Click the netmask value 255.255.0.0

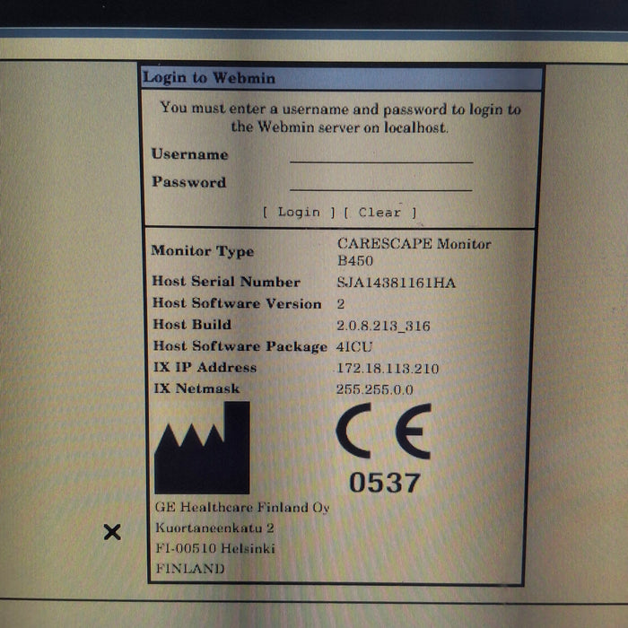374,389
